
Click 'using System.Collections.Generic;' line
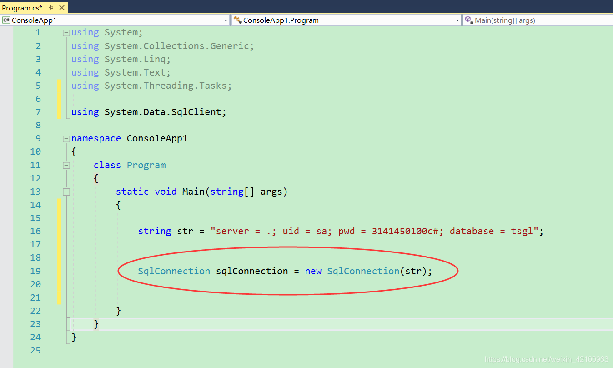pos(163,46)
